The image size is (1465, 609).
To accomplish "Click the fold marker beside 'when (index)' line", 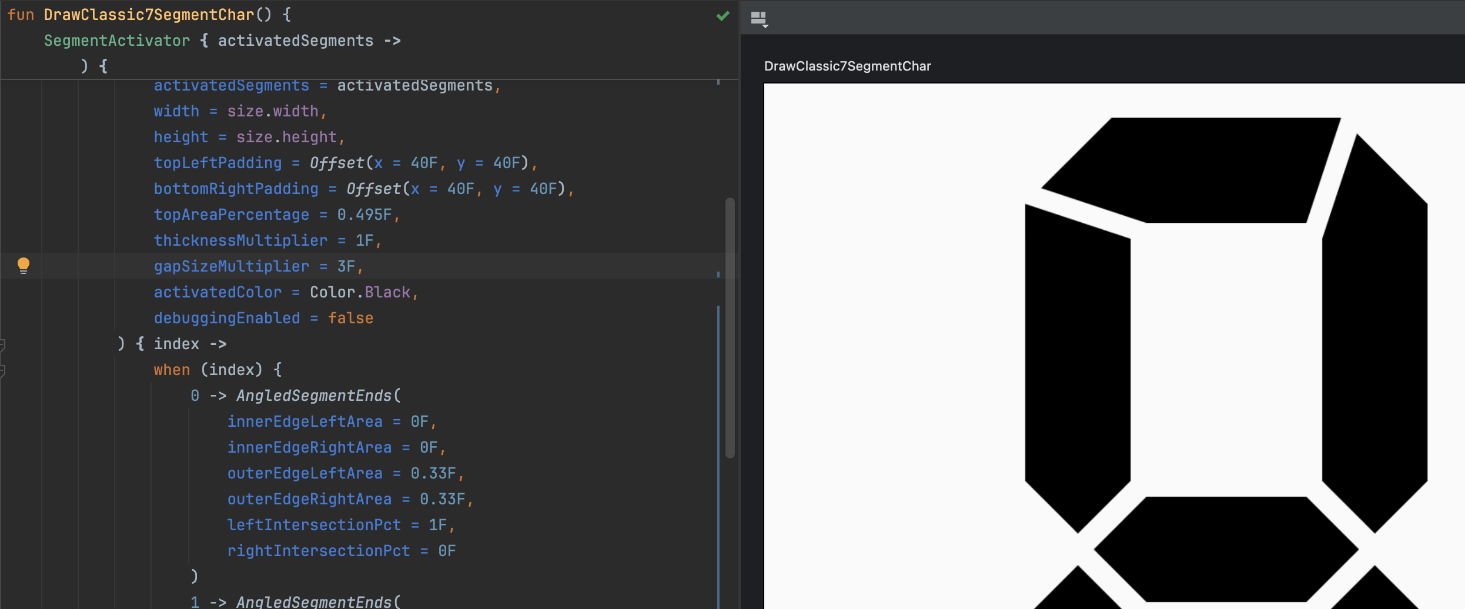I will (x=2, y=371).
